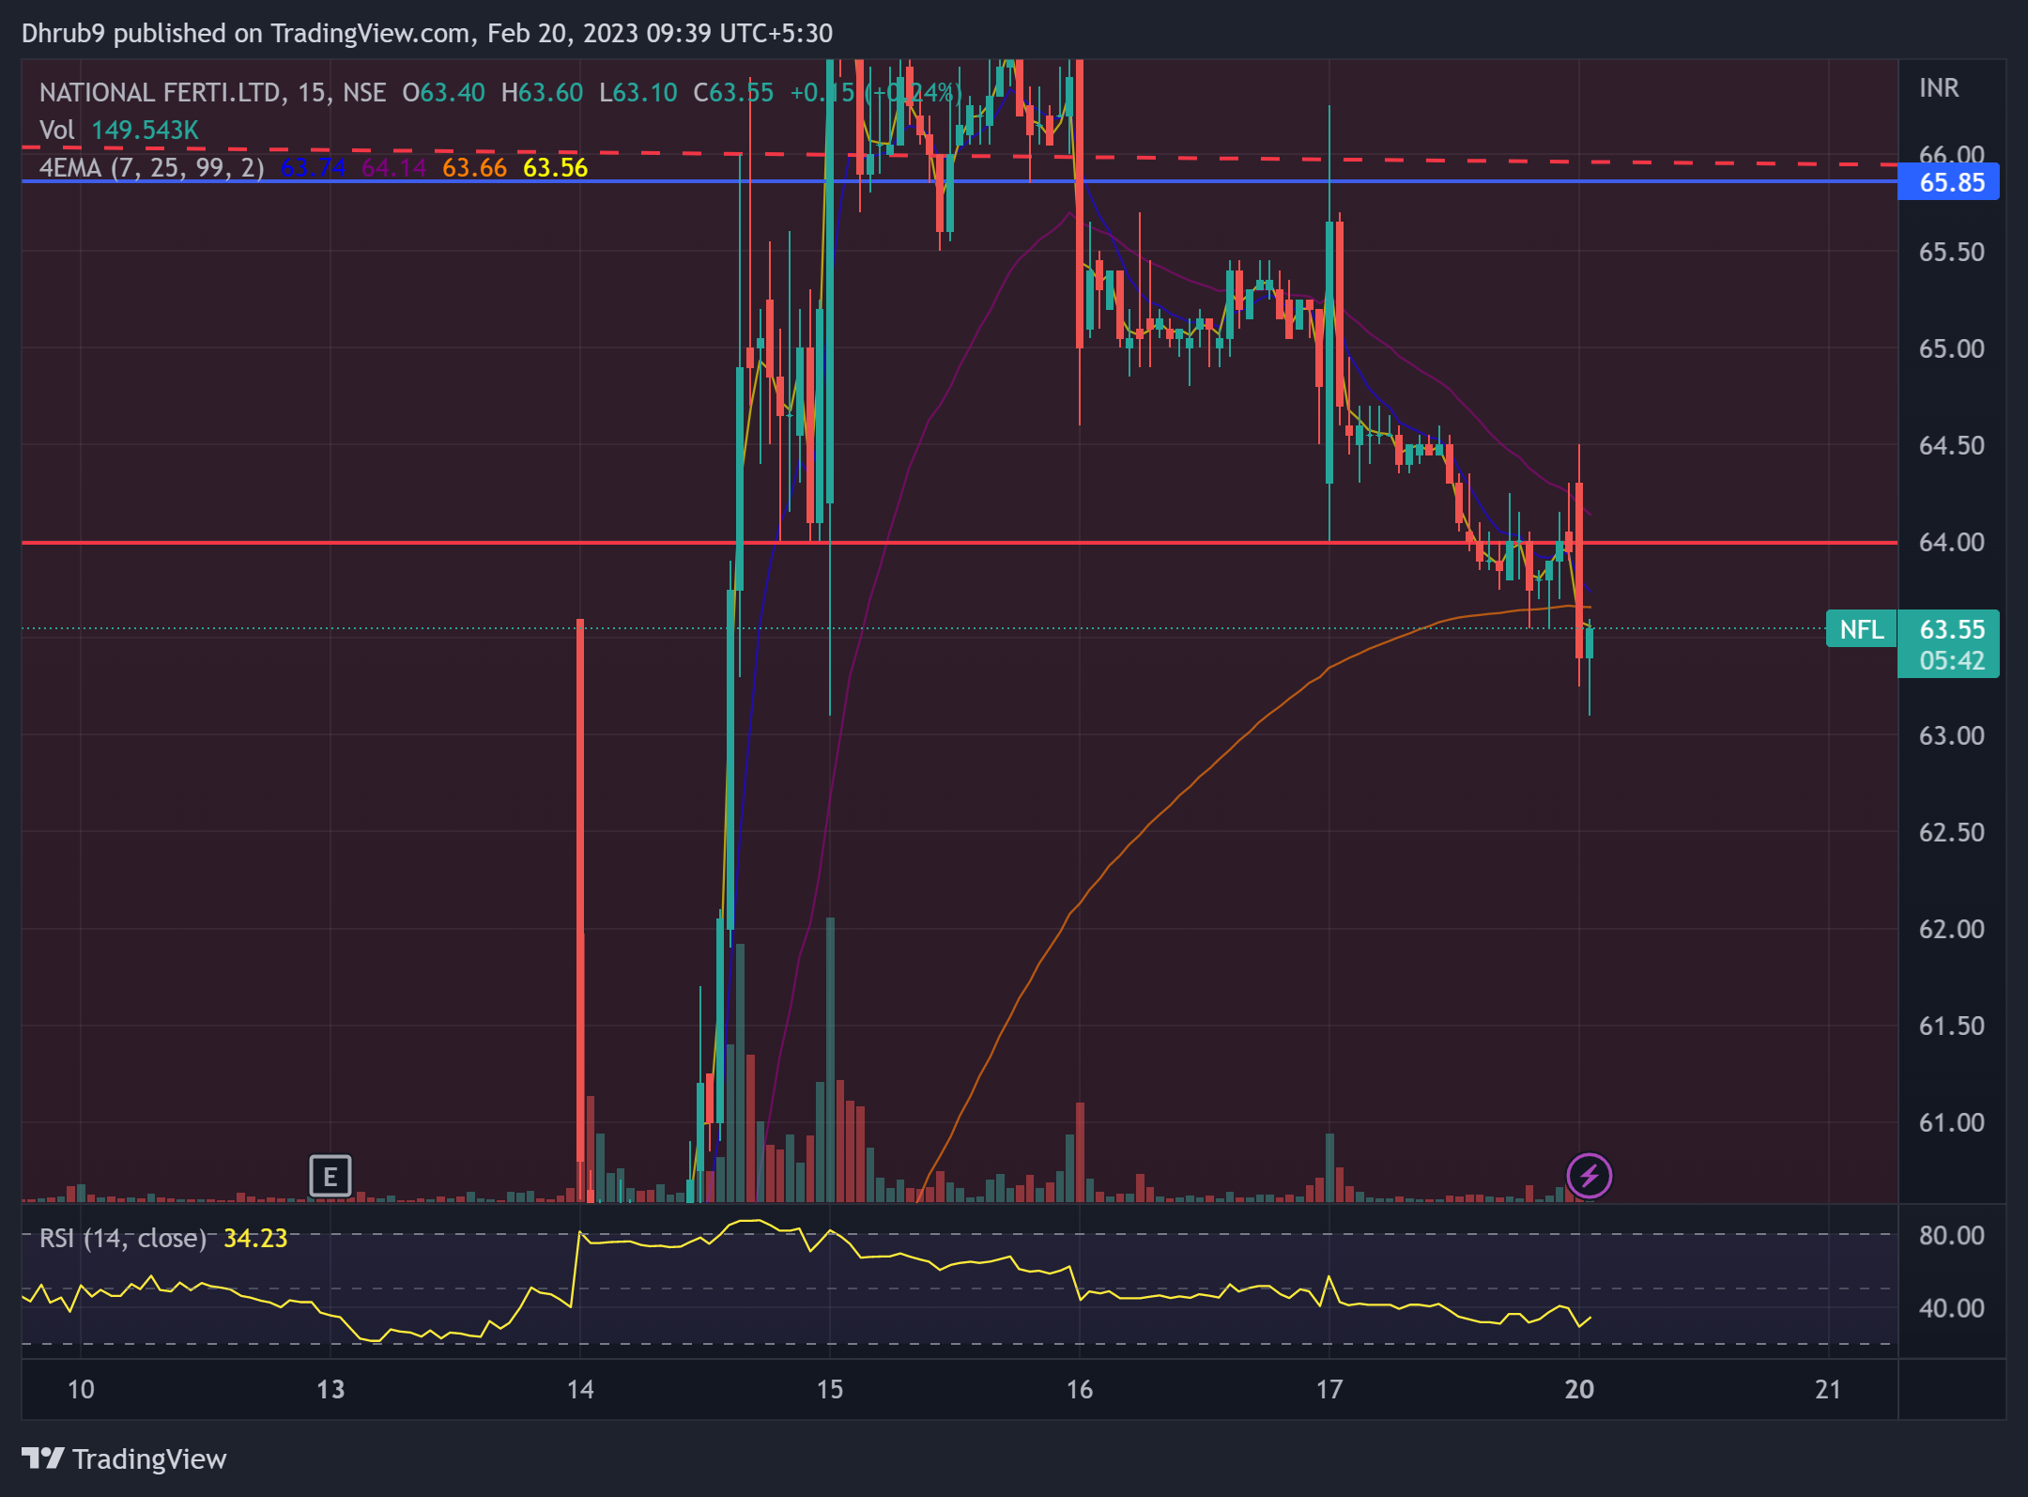Click the 61.00 price axis label

coord(1951,1122)
